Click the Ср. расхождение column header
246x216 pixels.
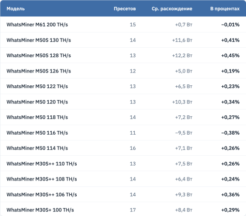point(172,9)
